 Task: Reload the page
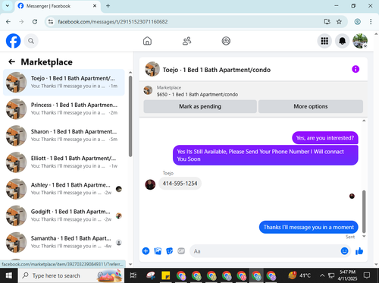(35, 22)
